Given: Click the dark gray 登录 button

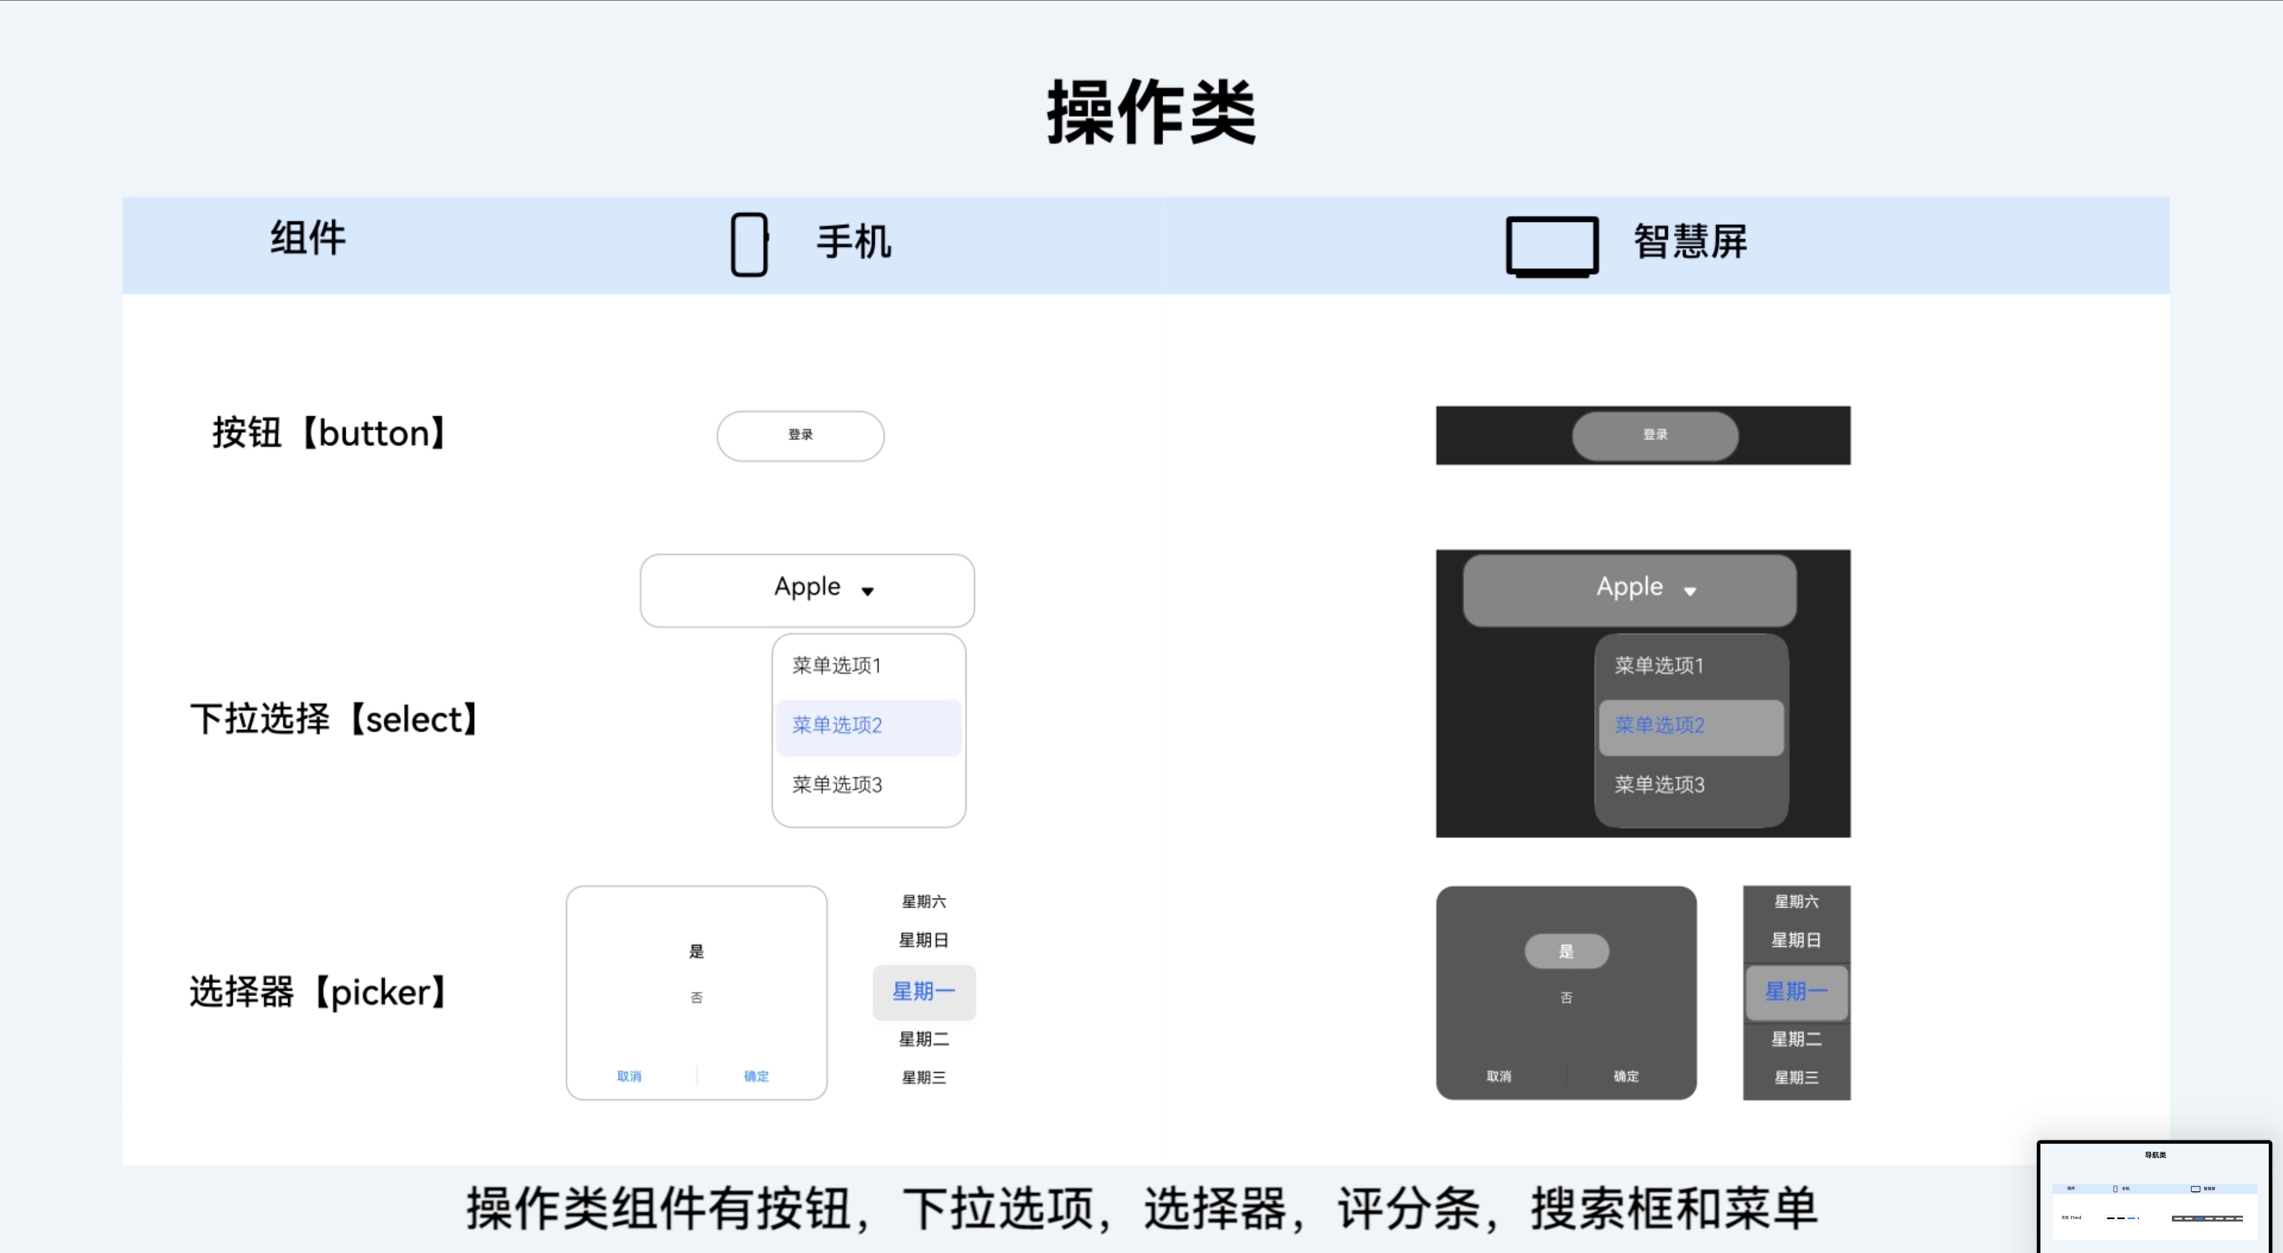Looking at the screenshot, I should point(1655,435).
